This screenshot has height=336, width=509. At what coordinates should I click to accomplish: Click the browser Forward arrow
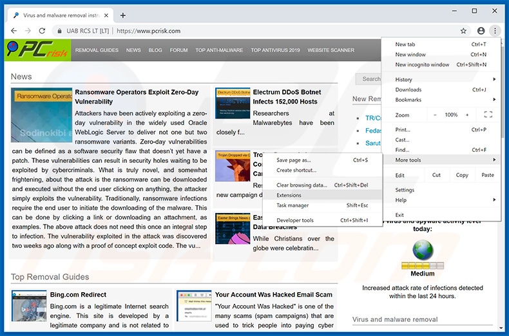point(28,31)
